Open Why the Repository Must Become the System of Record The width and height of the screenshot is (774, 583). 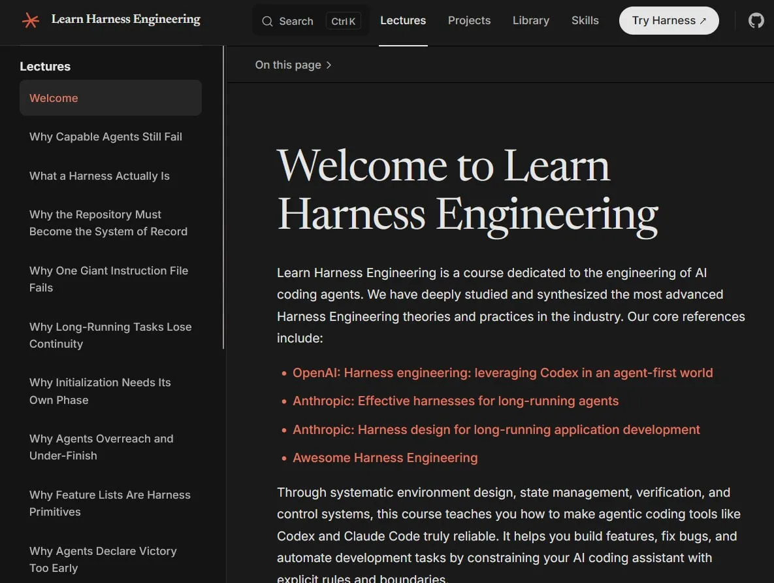[x=108, y=223]
